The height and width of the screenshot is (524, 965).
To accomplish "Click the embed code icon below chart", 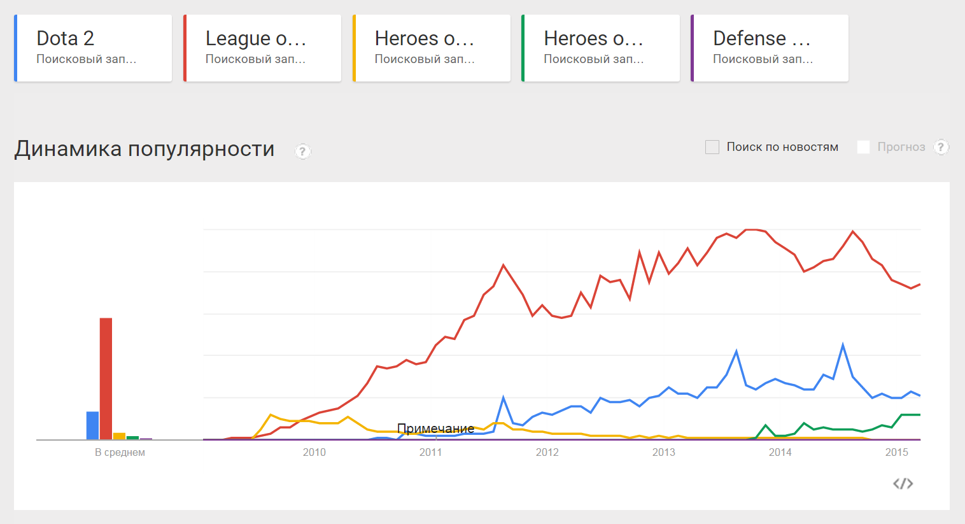I will [x=903, y=484].
